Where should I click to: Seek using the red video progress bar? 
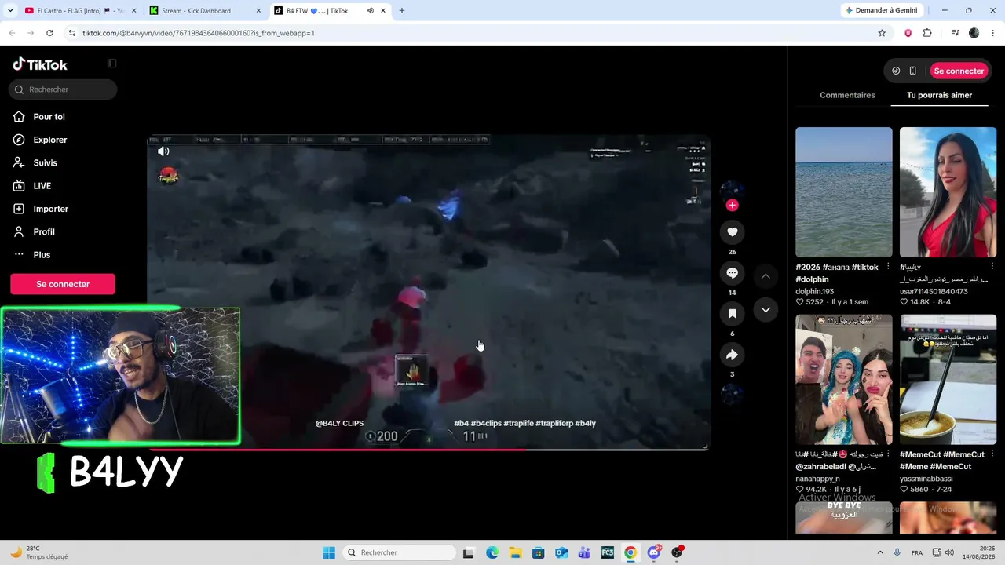(429, 450)
